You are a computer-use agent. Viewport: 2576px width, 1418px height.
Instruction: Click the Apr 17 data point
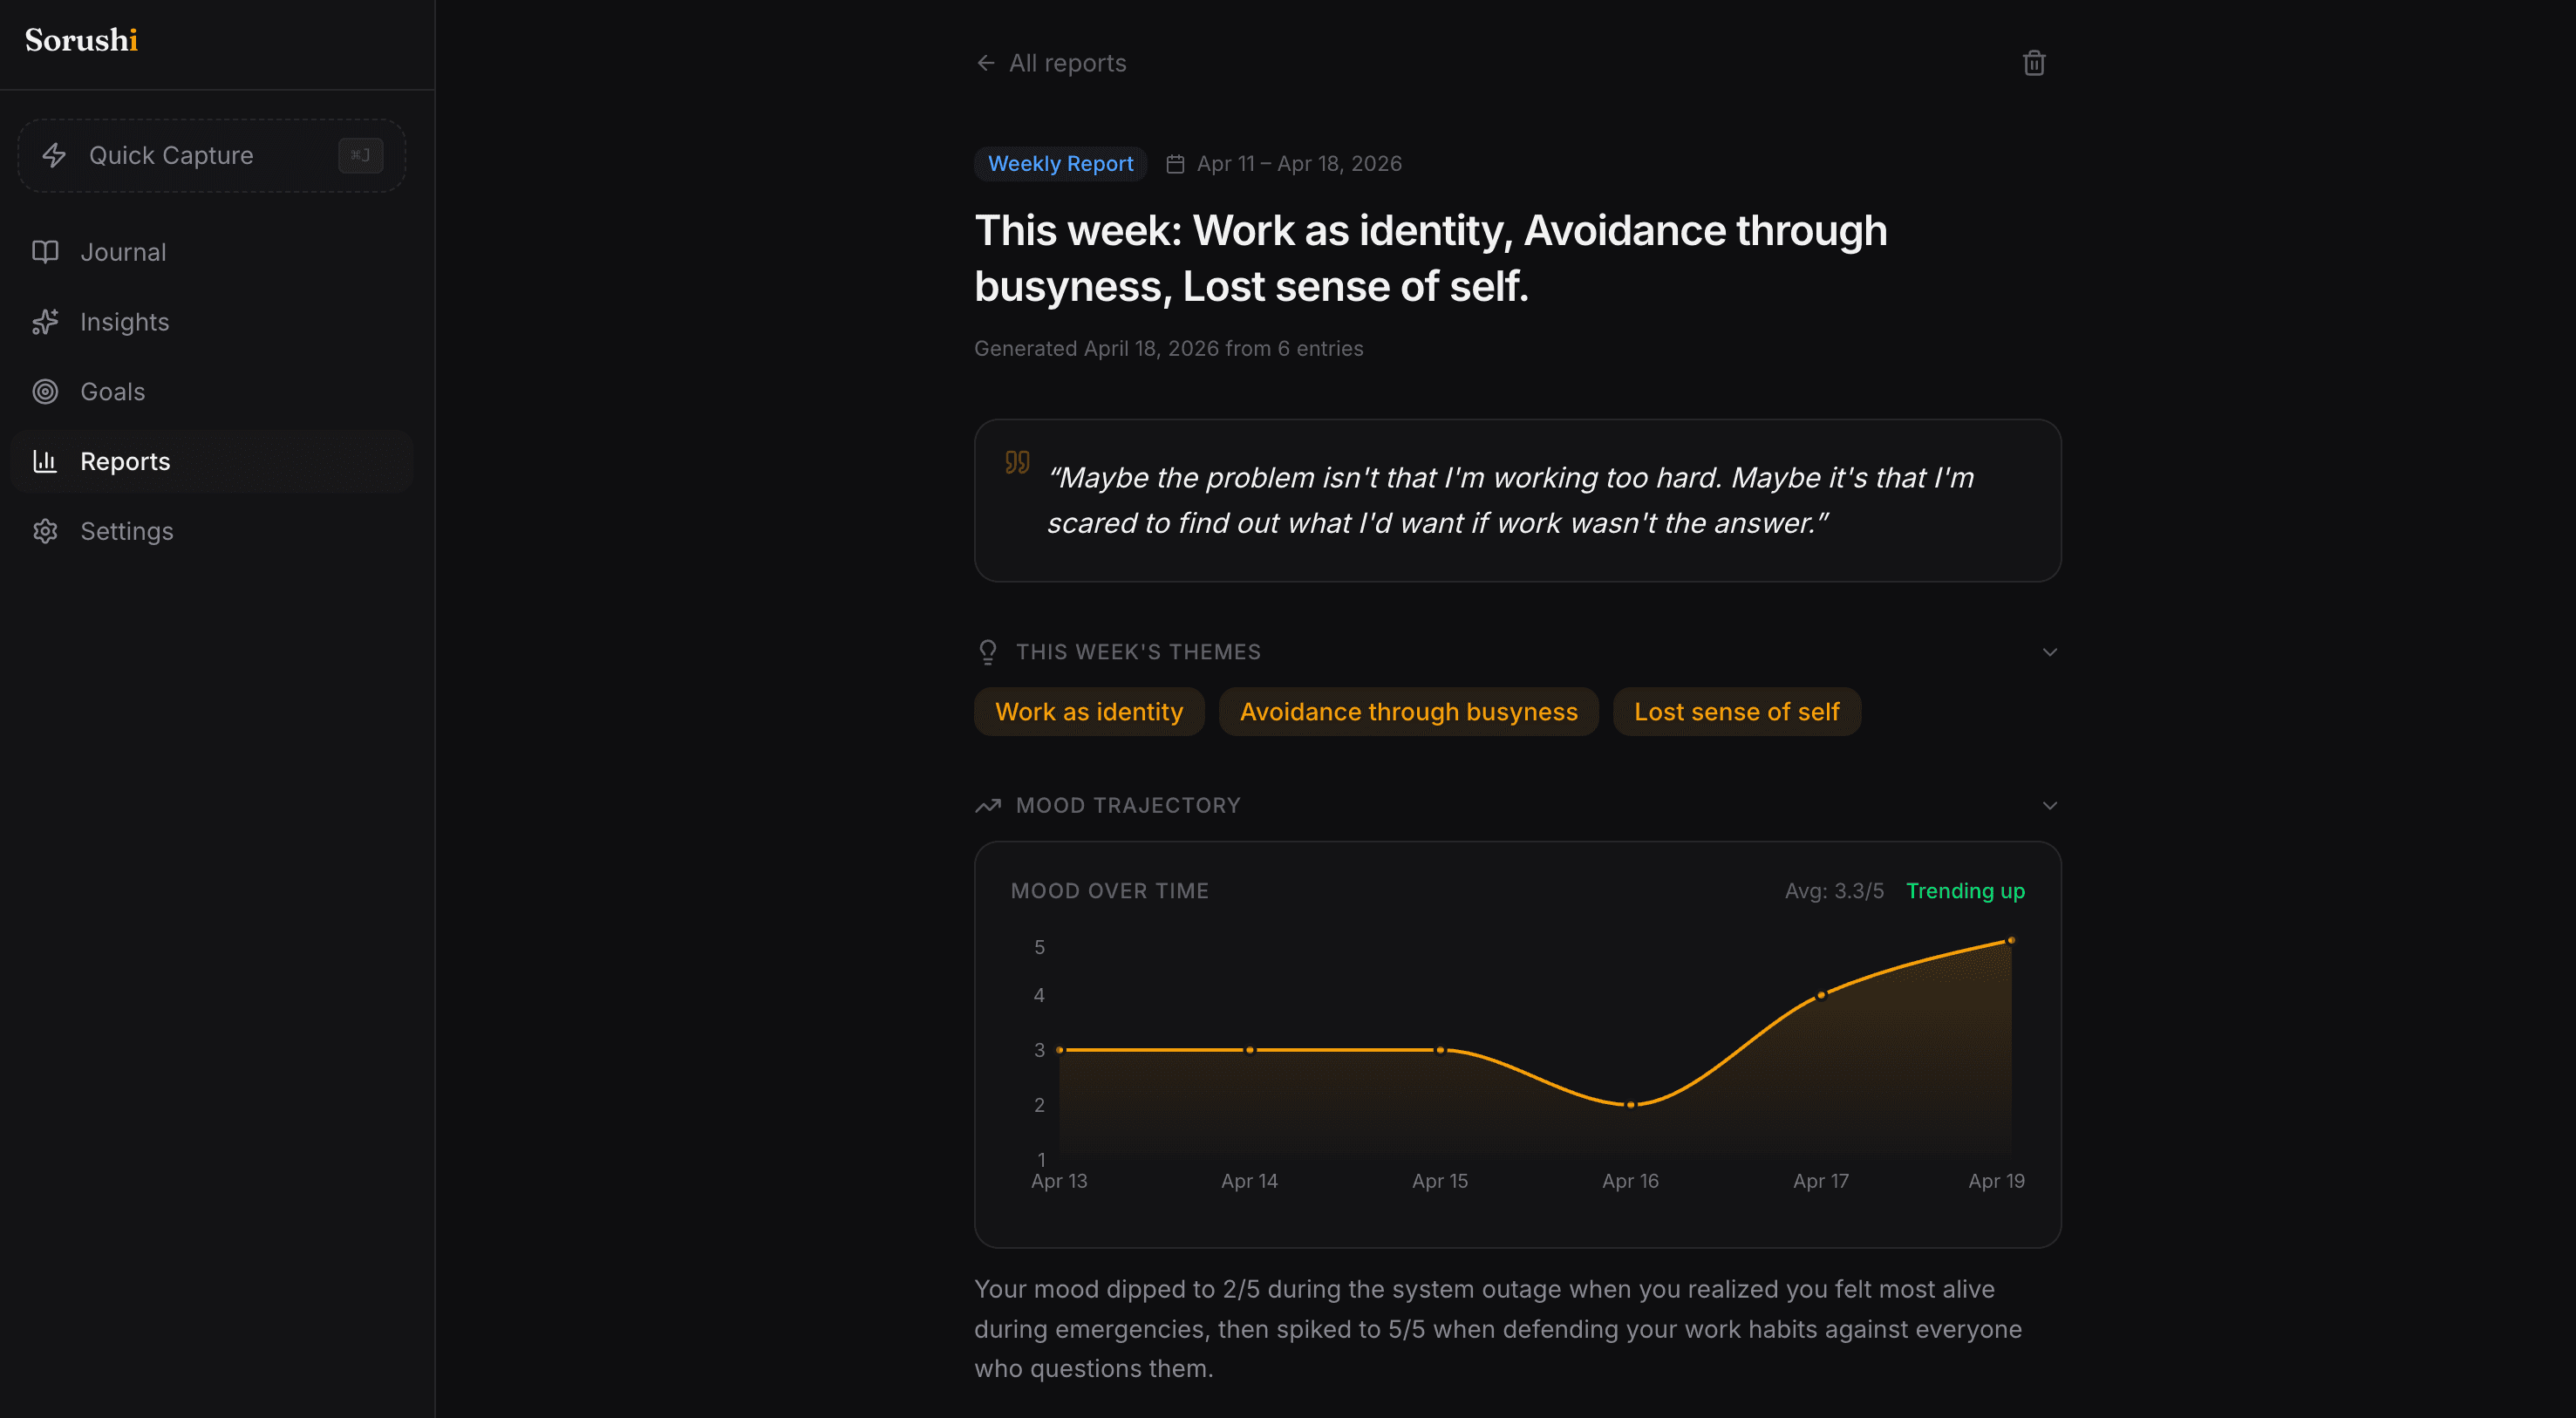point(1821,995)
